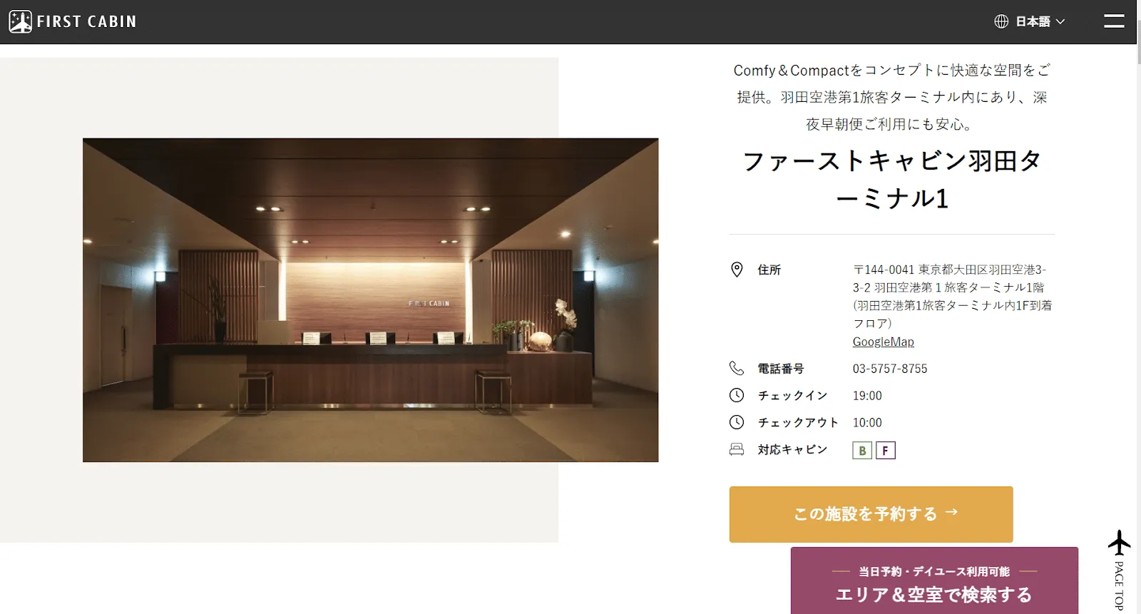Click the check-in time 19:00
This screenshot has height=614, width=1141.
point(867,396)
